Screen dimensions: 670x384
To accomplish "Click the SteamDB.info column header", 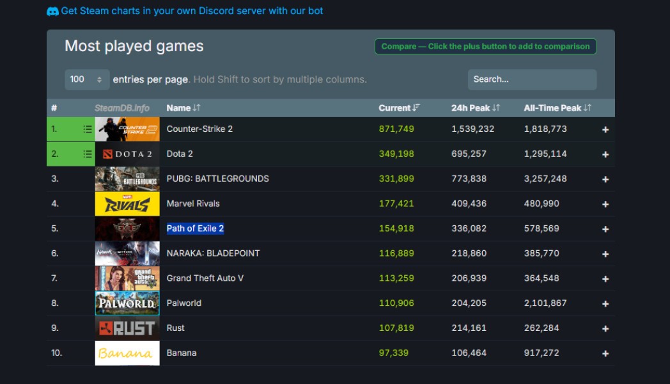I will pos(121,108).
